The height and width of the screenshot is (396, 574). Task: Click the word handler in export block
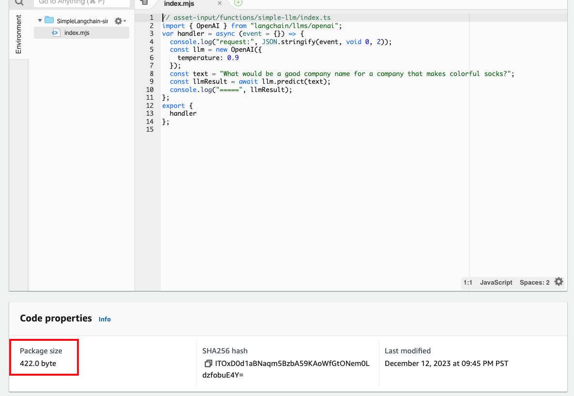(x=183, y=114)
